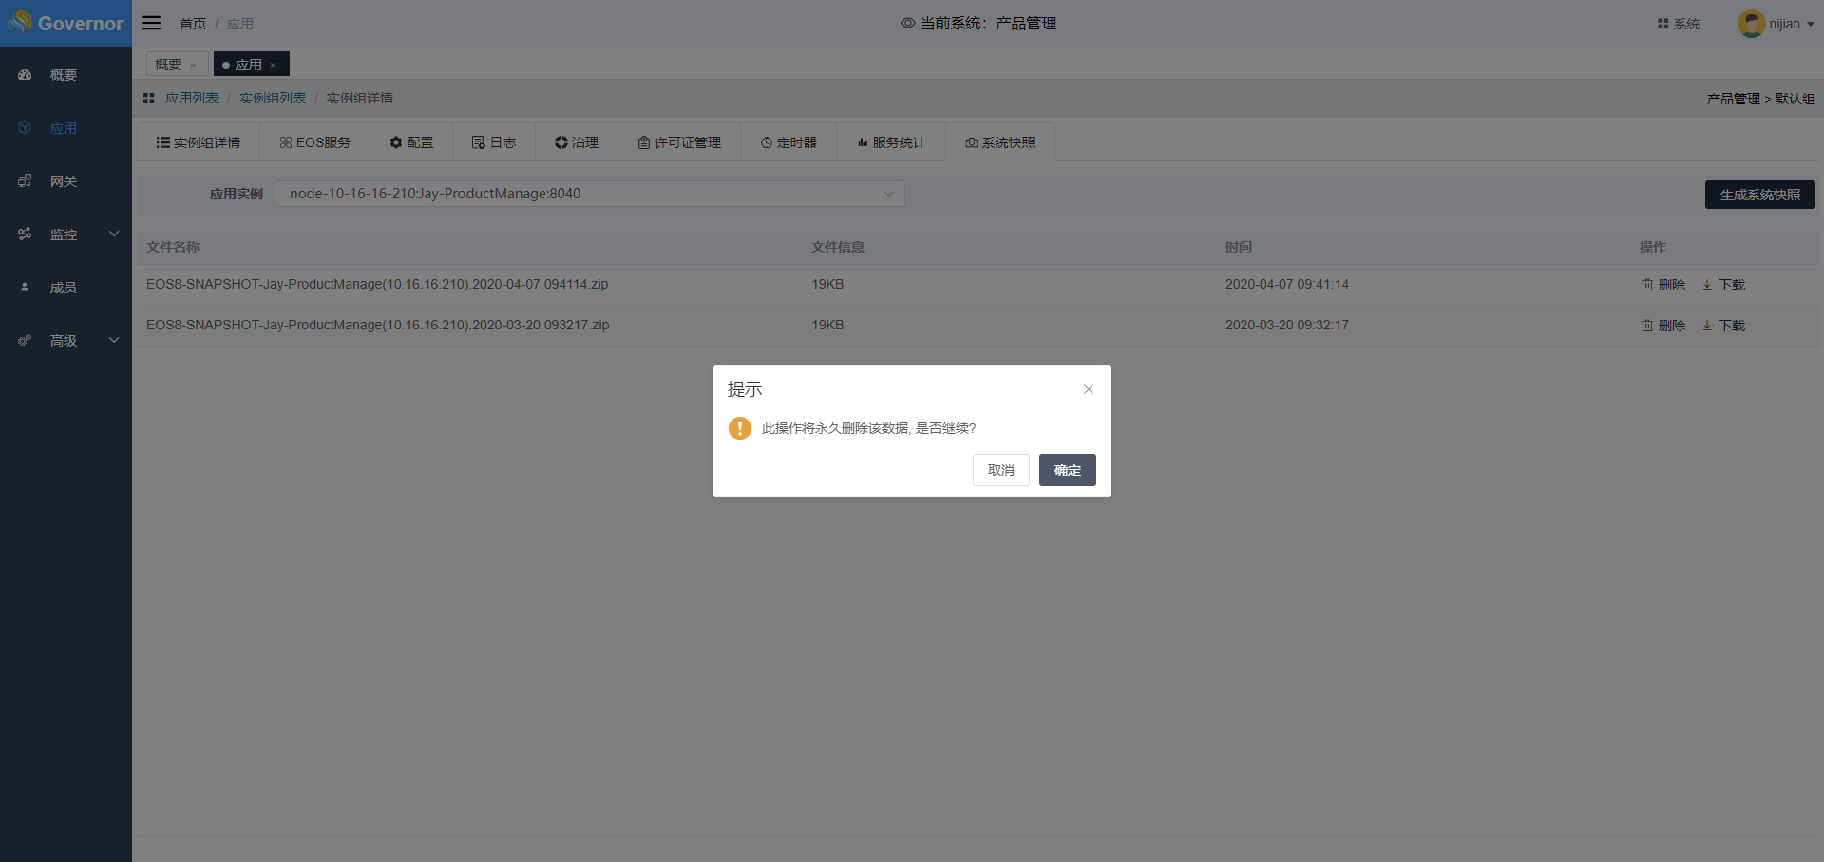Open the nijian user menu dropdown

(x=1776, y=24)
